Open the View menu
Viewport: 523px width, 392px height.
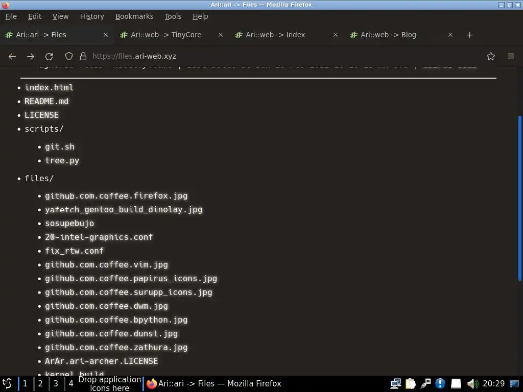tap(60, 16)
